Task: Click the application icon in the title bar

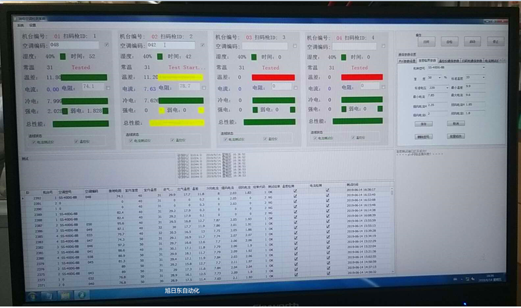Action: pos(15,19)
